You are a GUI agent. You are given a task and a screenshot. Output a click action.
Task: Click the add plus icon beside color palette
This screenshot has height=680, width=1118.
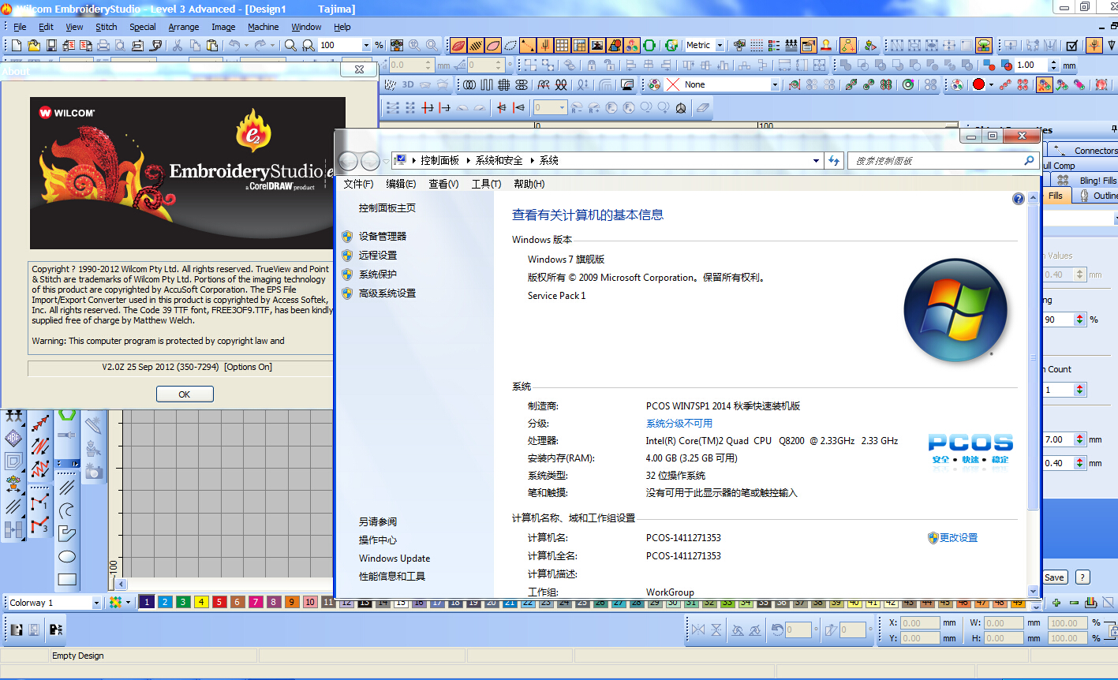pyautogui.click(x=1056, y=603)
